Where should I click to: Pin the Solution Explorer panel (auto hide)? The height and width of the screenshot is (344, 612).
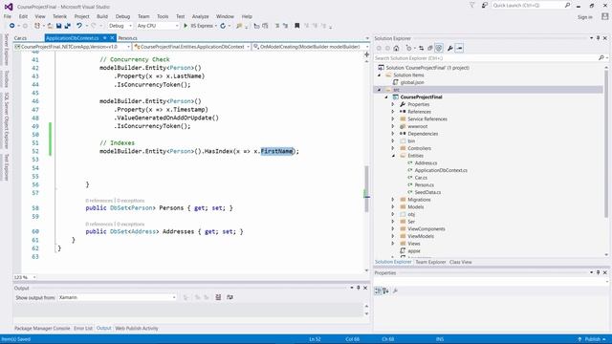[x=598, y=38]
